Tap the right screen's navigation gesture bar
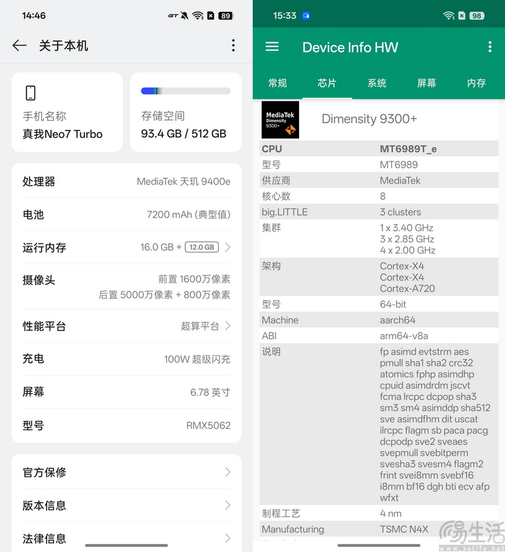Image resolution: width=505 pixels, height=552 pixels. tap(379, 545)
